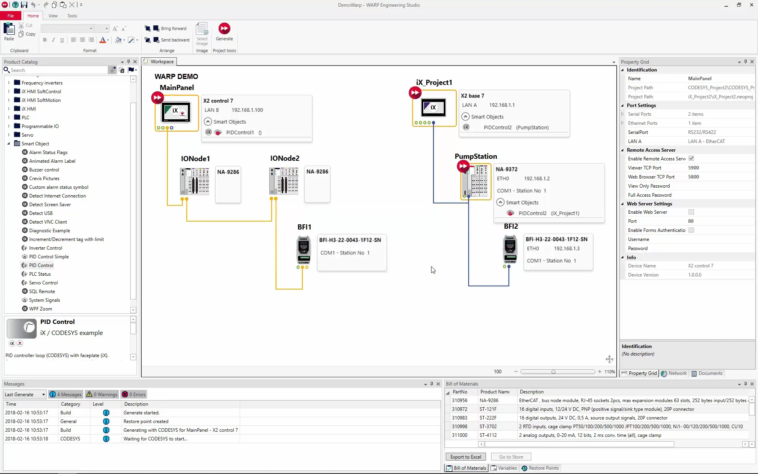Save the project with the floppy disk icon
Screen dimensions: 758x474
(24, 5)
